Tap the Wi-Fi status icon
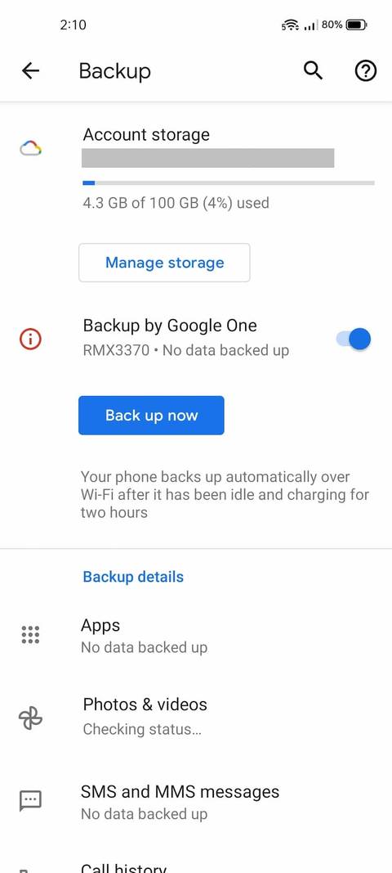This screenshot has height=873, width=392. tap(290, 25)
